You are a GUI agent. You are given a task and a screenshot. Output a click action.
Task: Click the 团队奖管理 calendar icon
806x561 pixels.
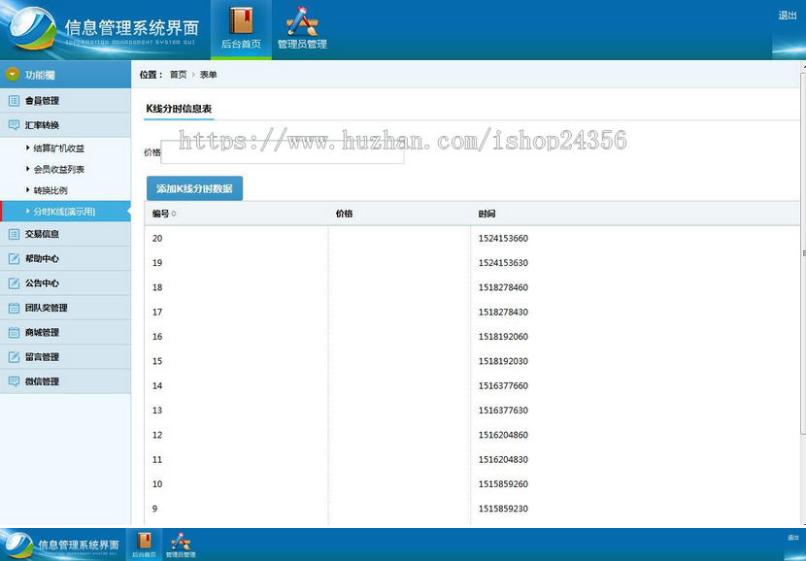point(14,308)
